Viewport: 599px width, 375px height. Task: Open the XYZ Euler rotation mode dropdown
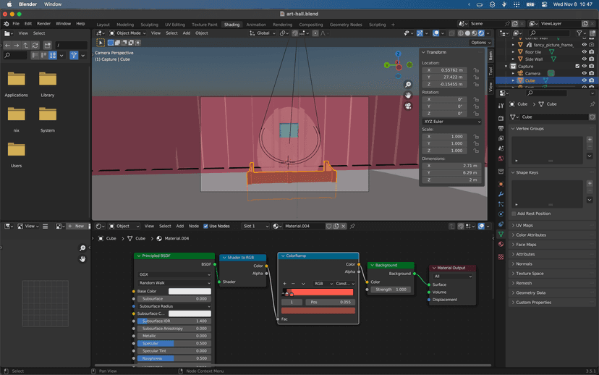coord(452,122)
